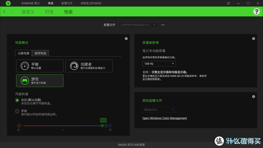The width and height of the screenshot is (263, 148).
Task: Choose 自动 (默认设置) fan speed option
Action: pyautogui.click(x=17, y=100)
